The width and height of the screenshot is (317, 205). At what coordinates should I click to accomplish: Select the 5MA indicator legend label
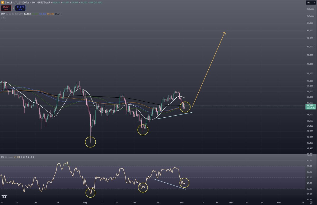point(3,14)
